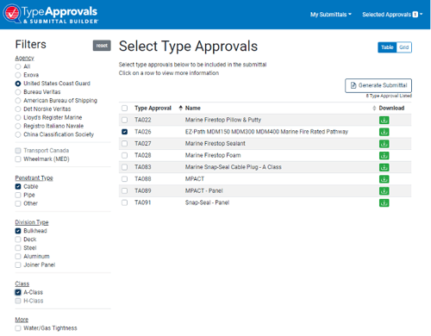Click the TA027 Firestop Sealant download icon
This screenshot has width=431, height=336.
[384, 144]
